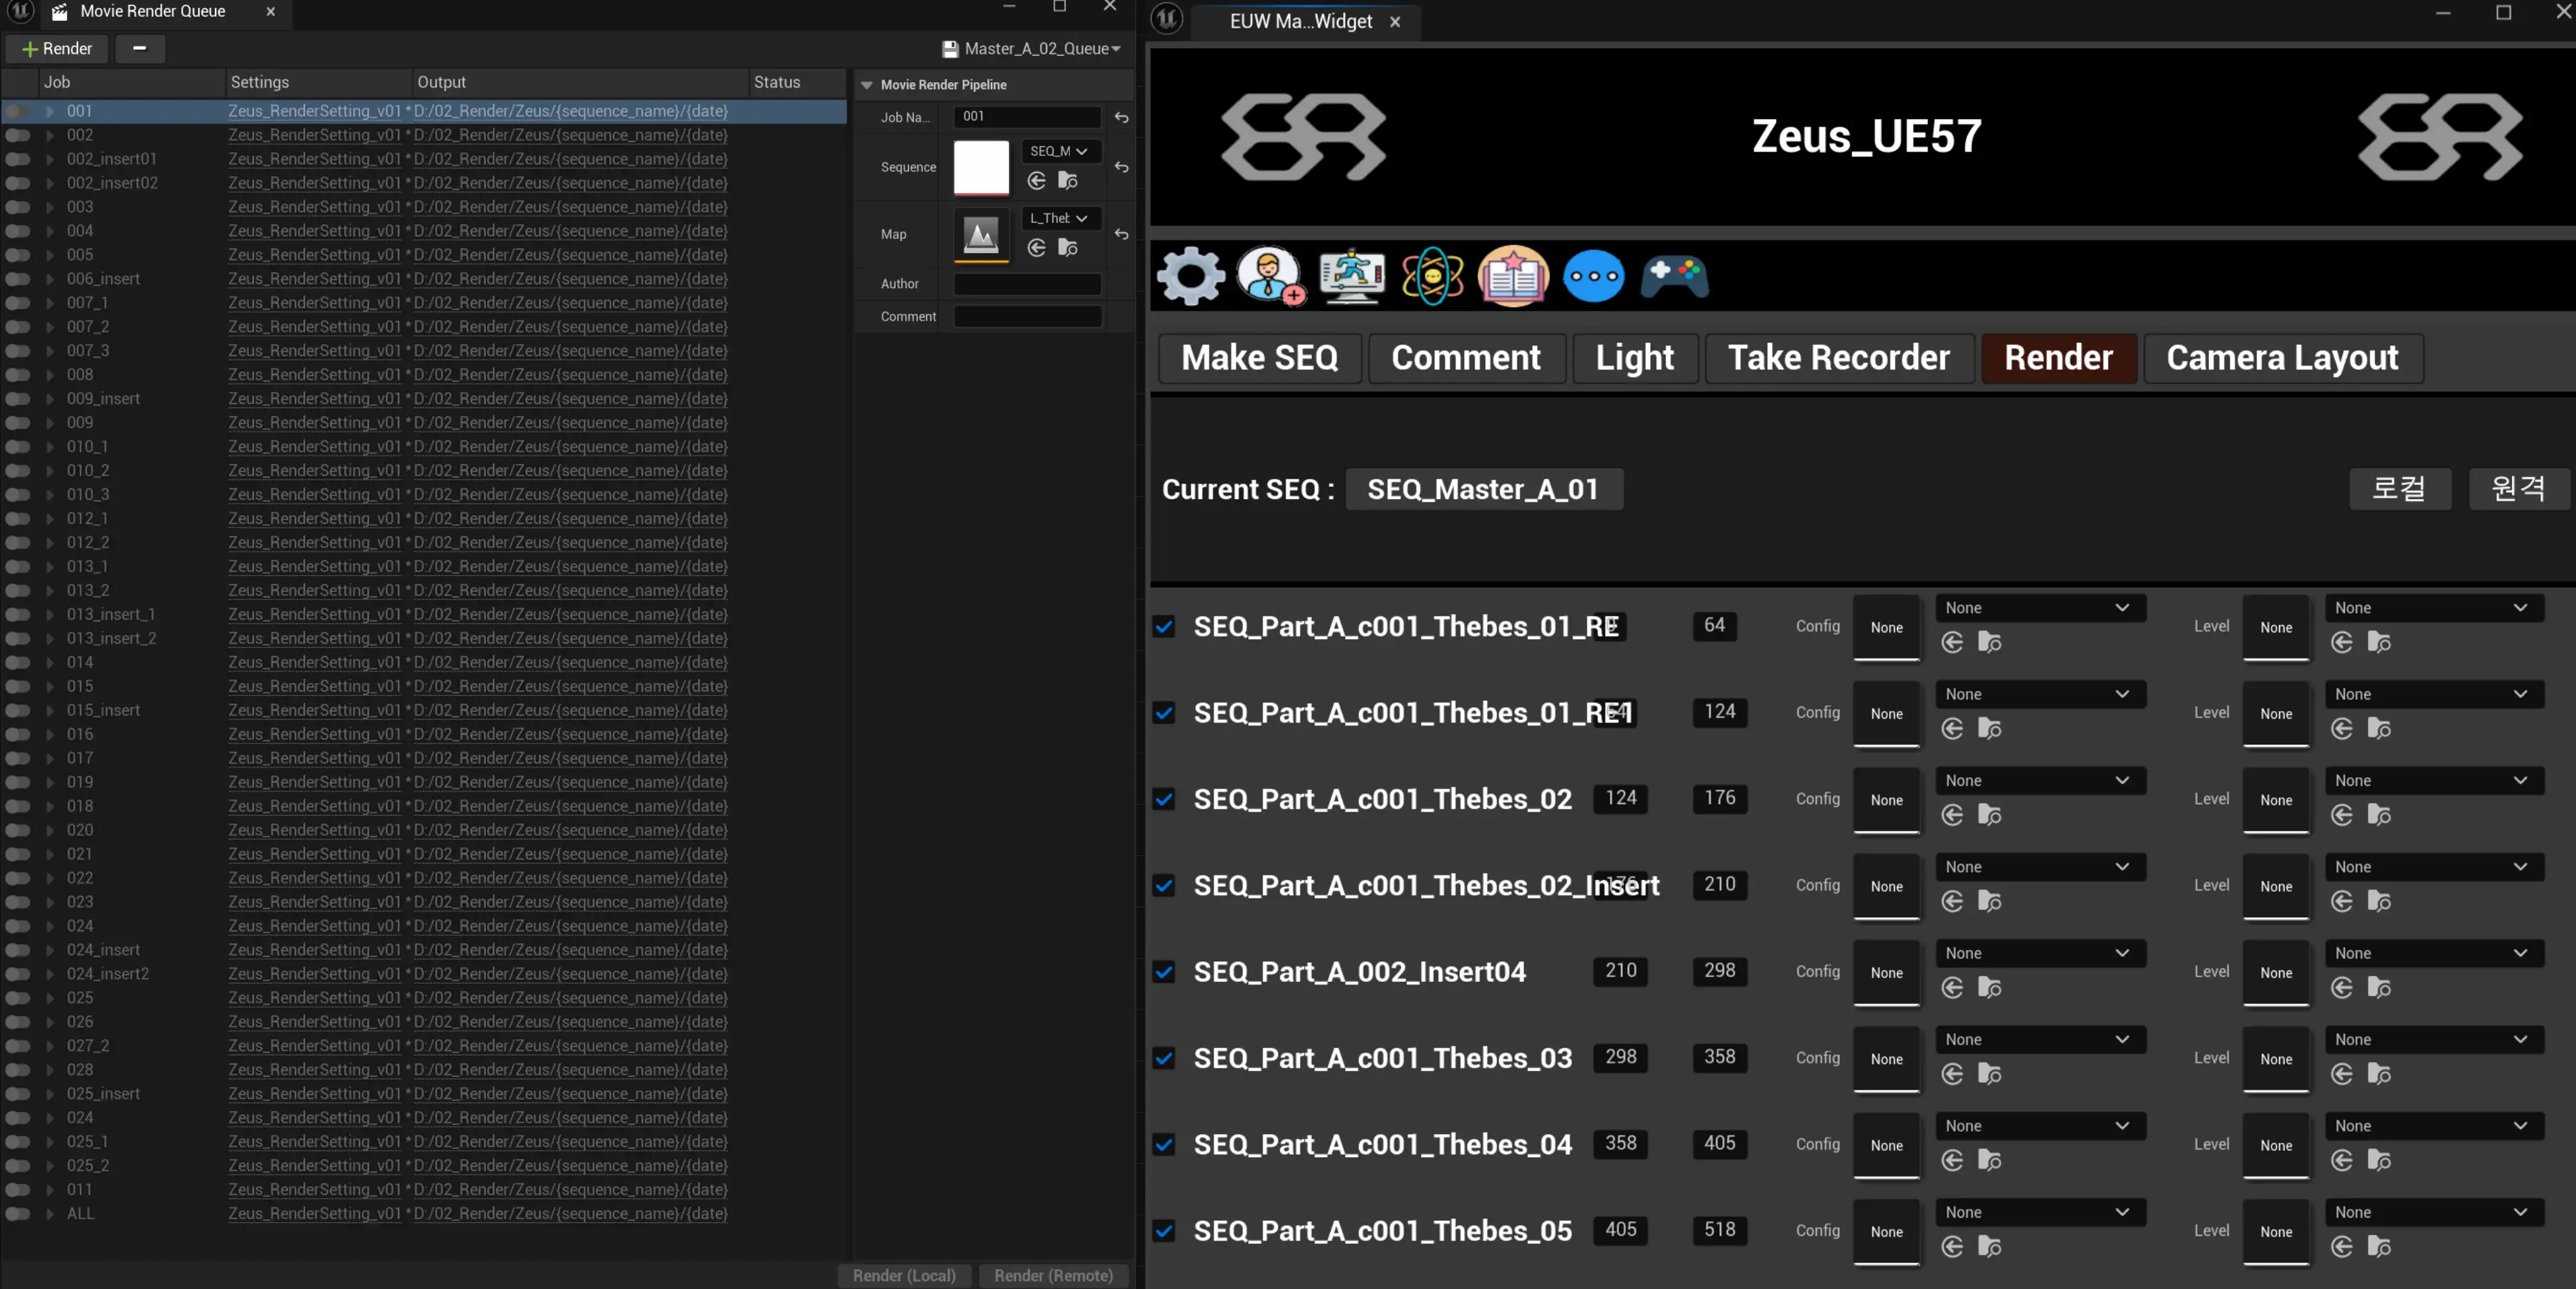The width and height of the screenshot is (2576, 1289).
Task: Open Zeus_RenderSetting_v01 link for job 005
Action: (x=314, y=255)
